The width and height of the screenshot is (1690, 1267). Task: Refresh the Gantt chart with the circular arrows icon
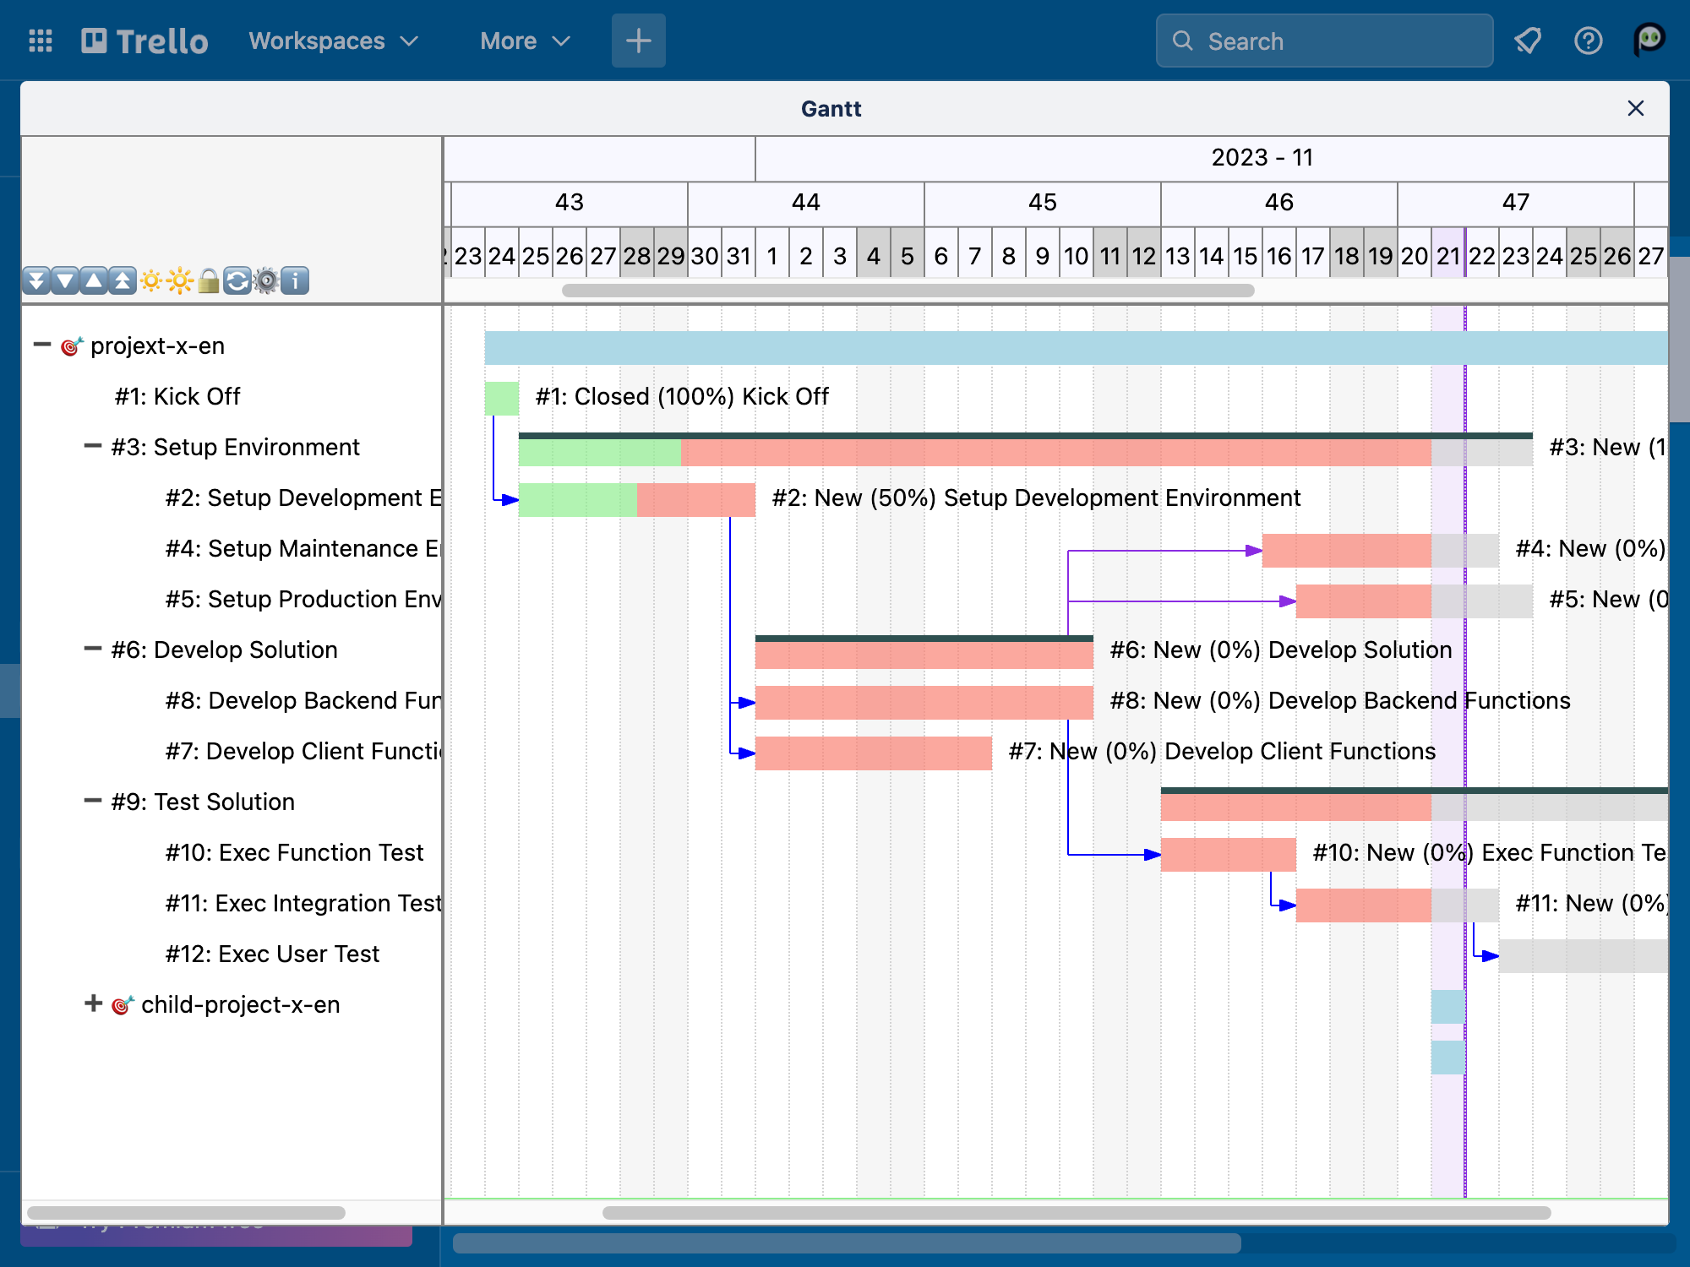tap(237, 280)
